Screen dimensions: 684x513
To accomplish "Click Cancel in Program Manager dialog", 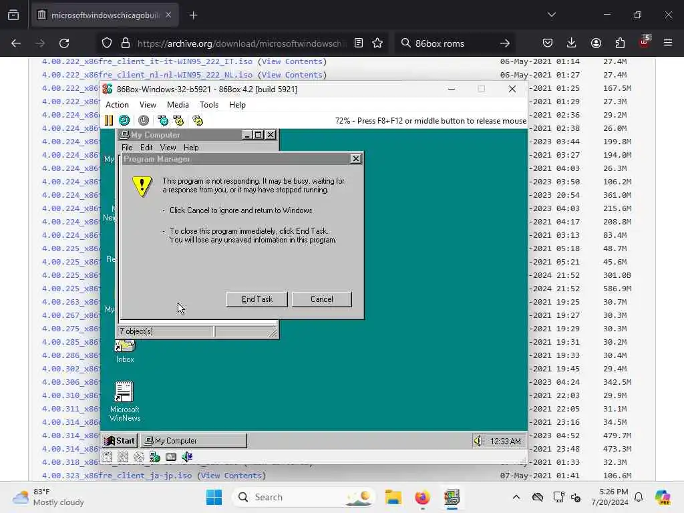I will point(321,299).
